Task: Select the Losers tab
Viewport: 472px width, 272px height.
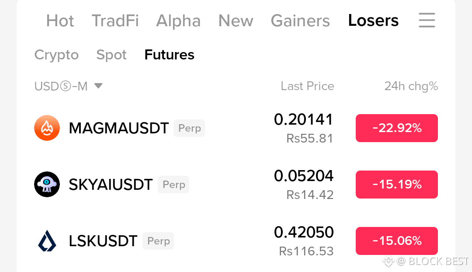Action: tap(373, 21)
